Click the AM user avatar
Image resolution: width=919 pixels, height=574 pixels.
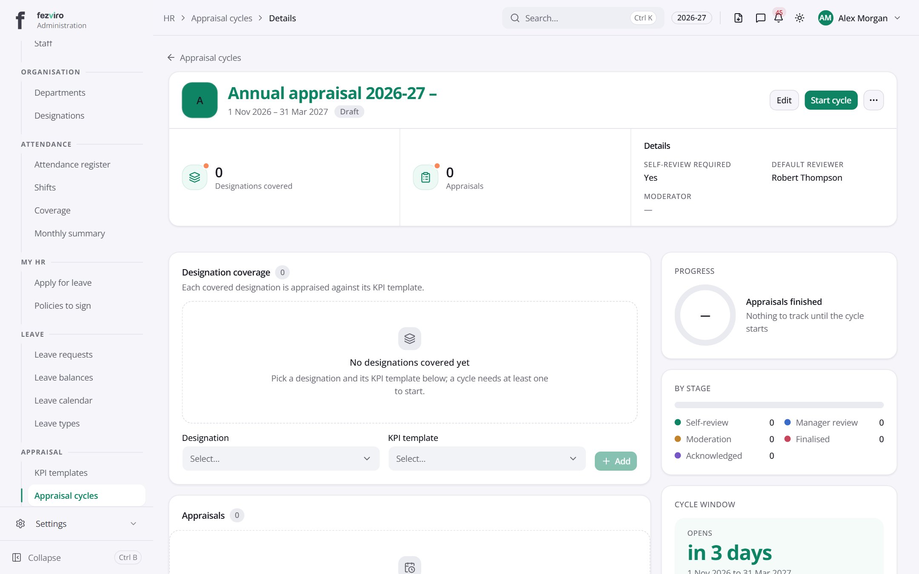pos(825,18)
